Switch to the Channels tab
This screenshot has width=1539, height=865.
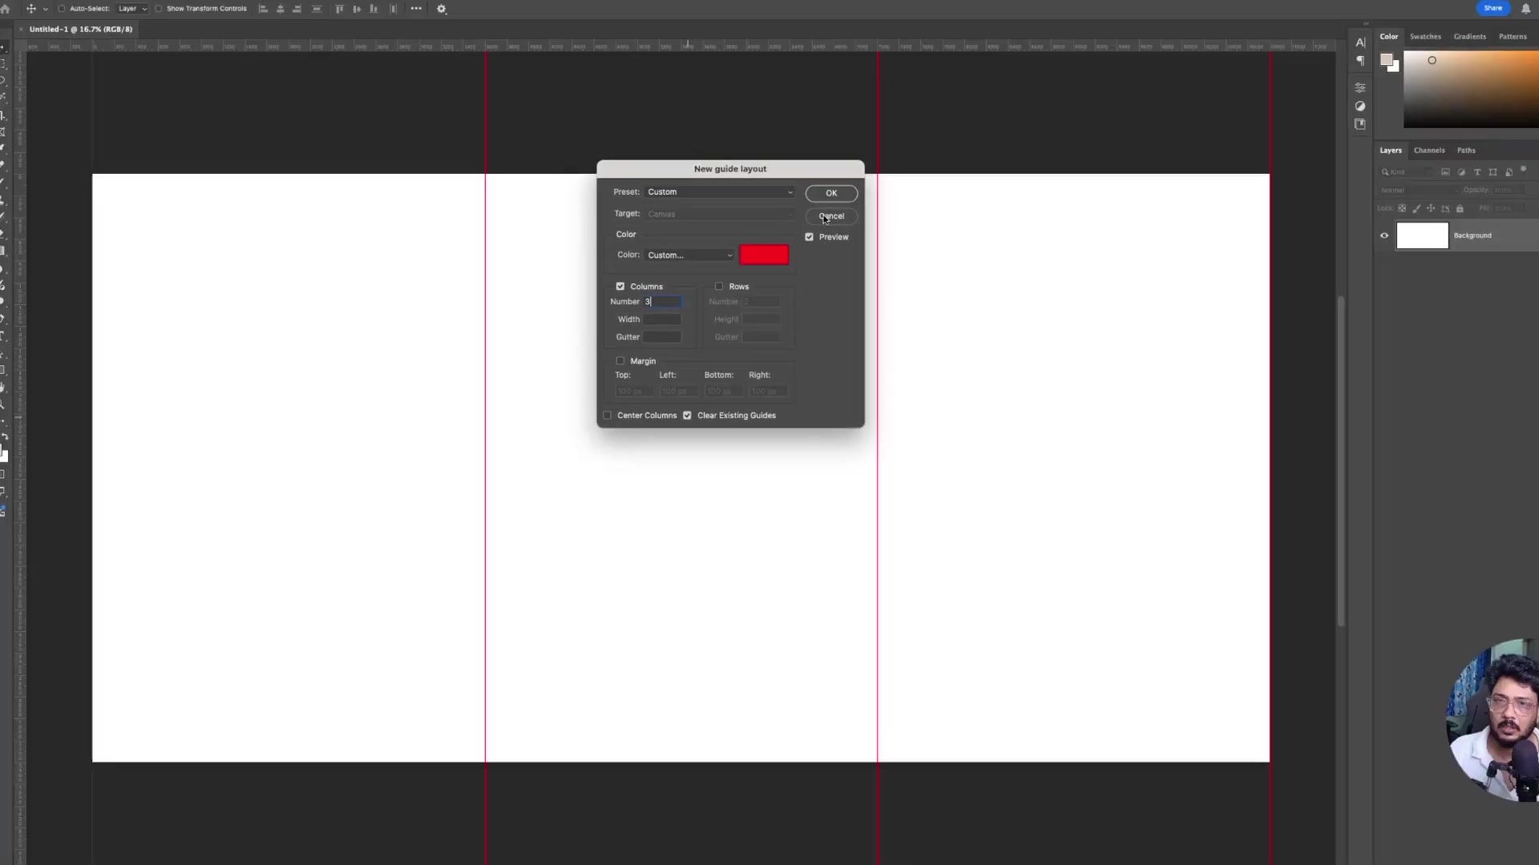[x=1429, y=151]
